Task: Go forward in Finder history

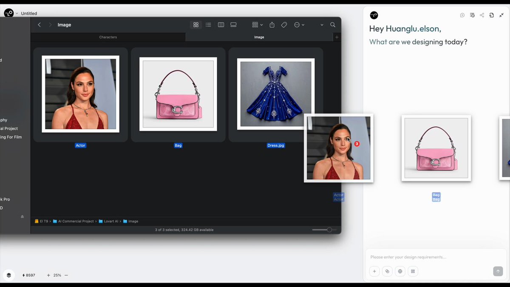Action: (x=50, y=25)
